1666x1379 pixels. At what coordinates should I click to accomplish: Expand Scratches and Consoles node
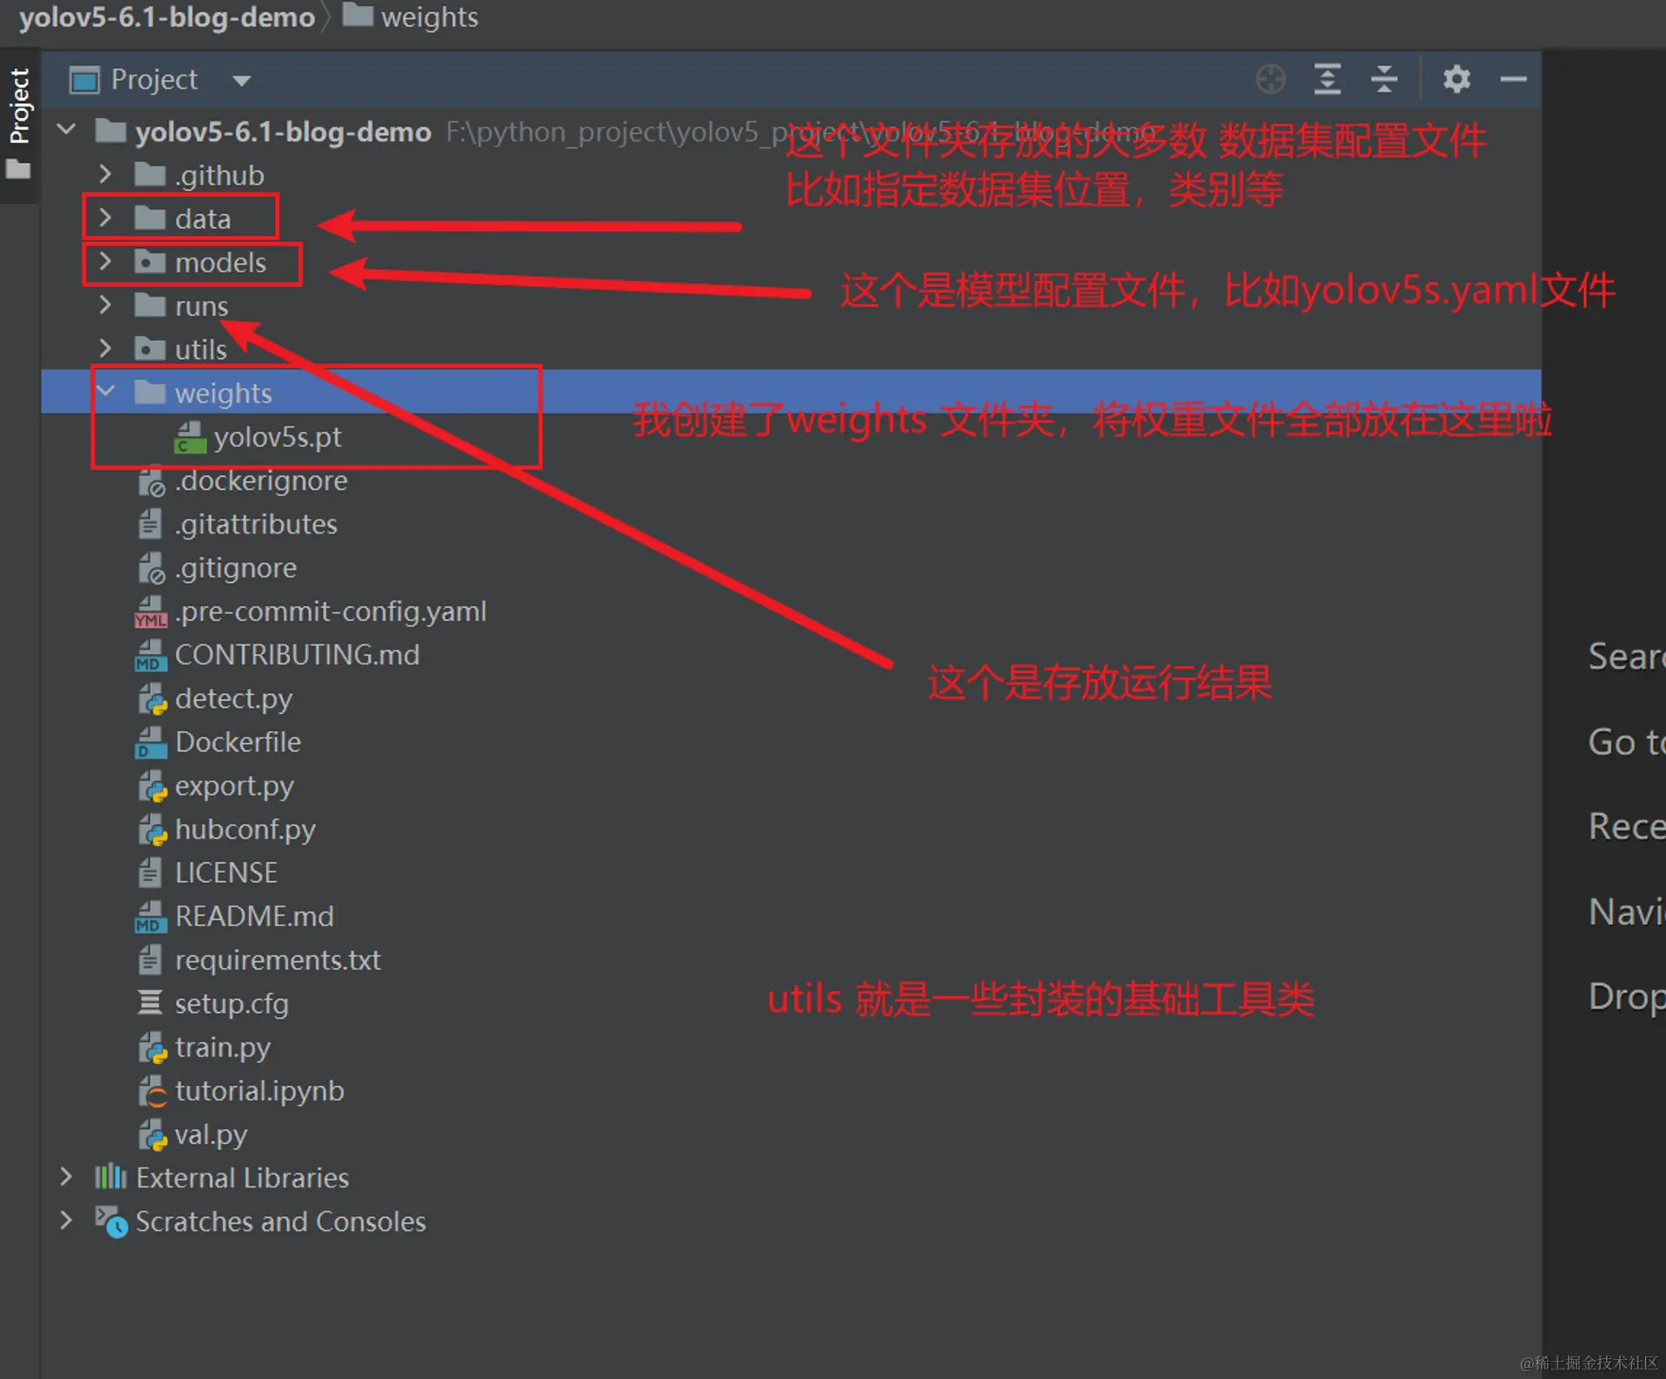point(66,1220)
